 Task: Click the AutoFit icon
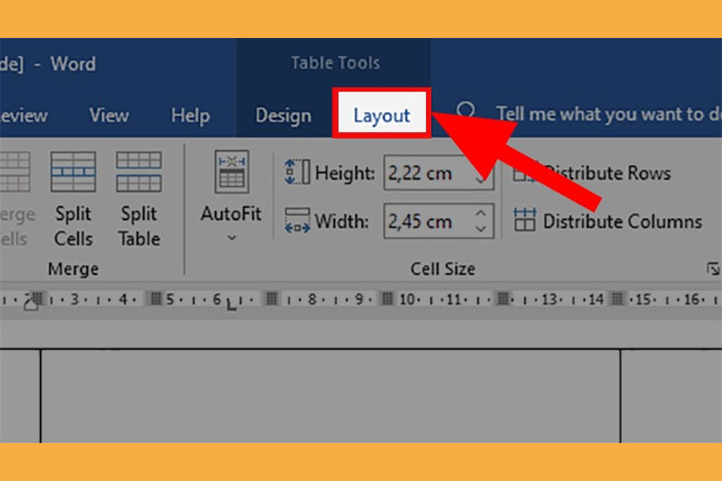231,172
